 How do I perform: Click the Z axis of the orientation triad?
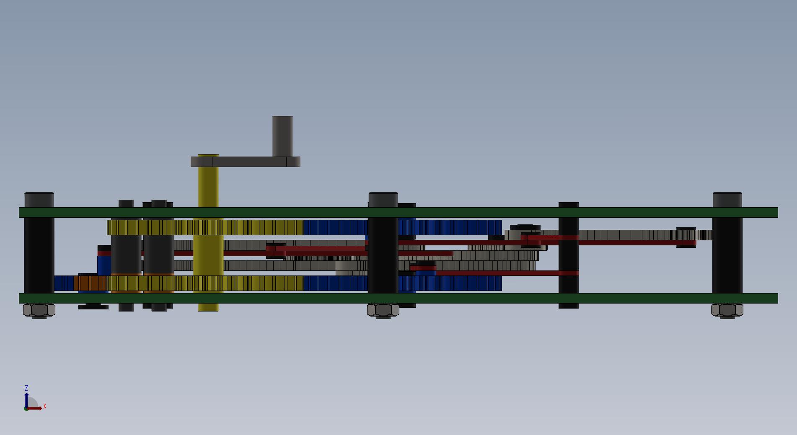(x=26, y=399)
